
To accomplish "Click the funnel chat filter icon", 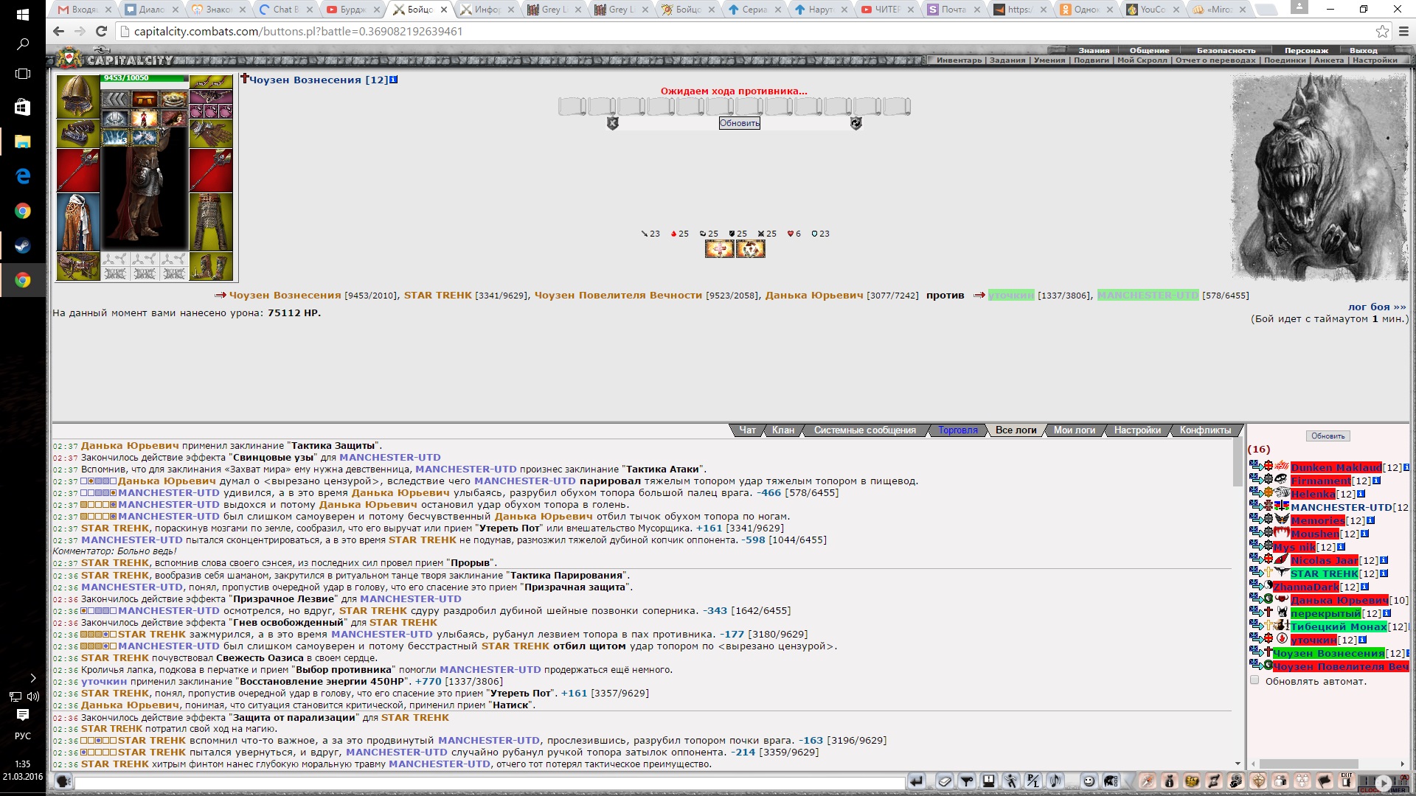I will coord(967,781).
